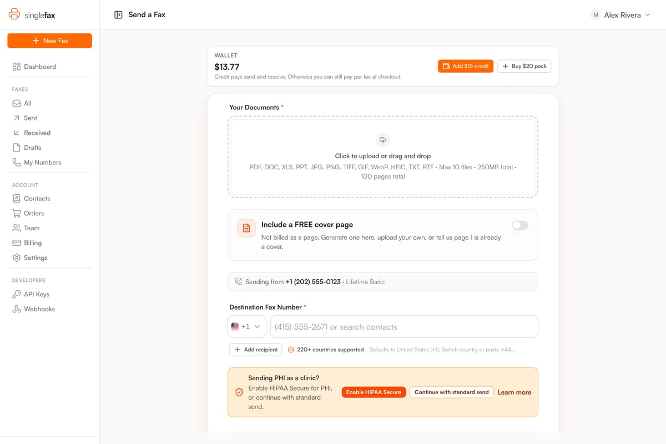The image size is (666, 444).
Task: Click the destination fax number field
Action: [x=404, y=326]
